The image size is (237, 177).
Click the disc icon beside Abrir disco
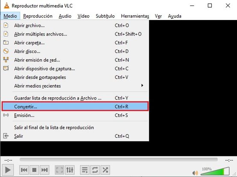coord(6,51)
